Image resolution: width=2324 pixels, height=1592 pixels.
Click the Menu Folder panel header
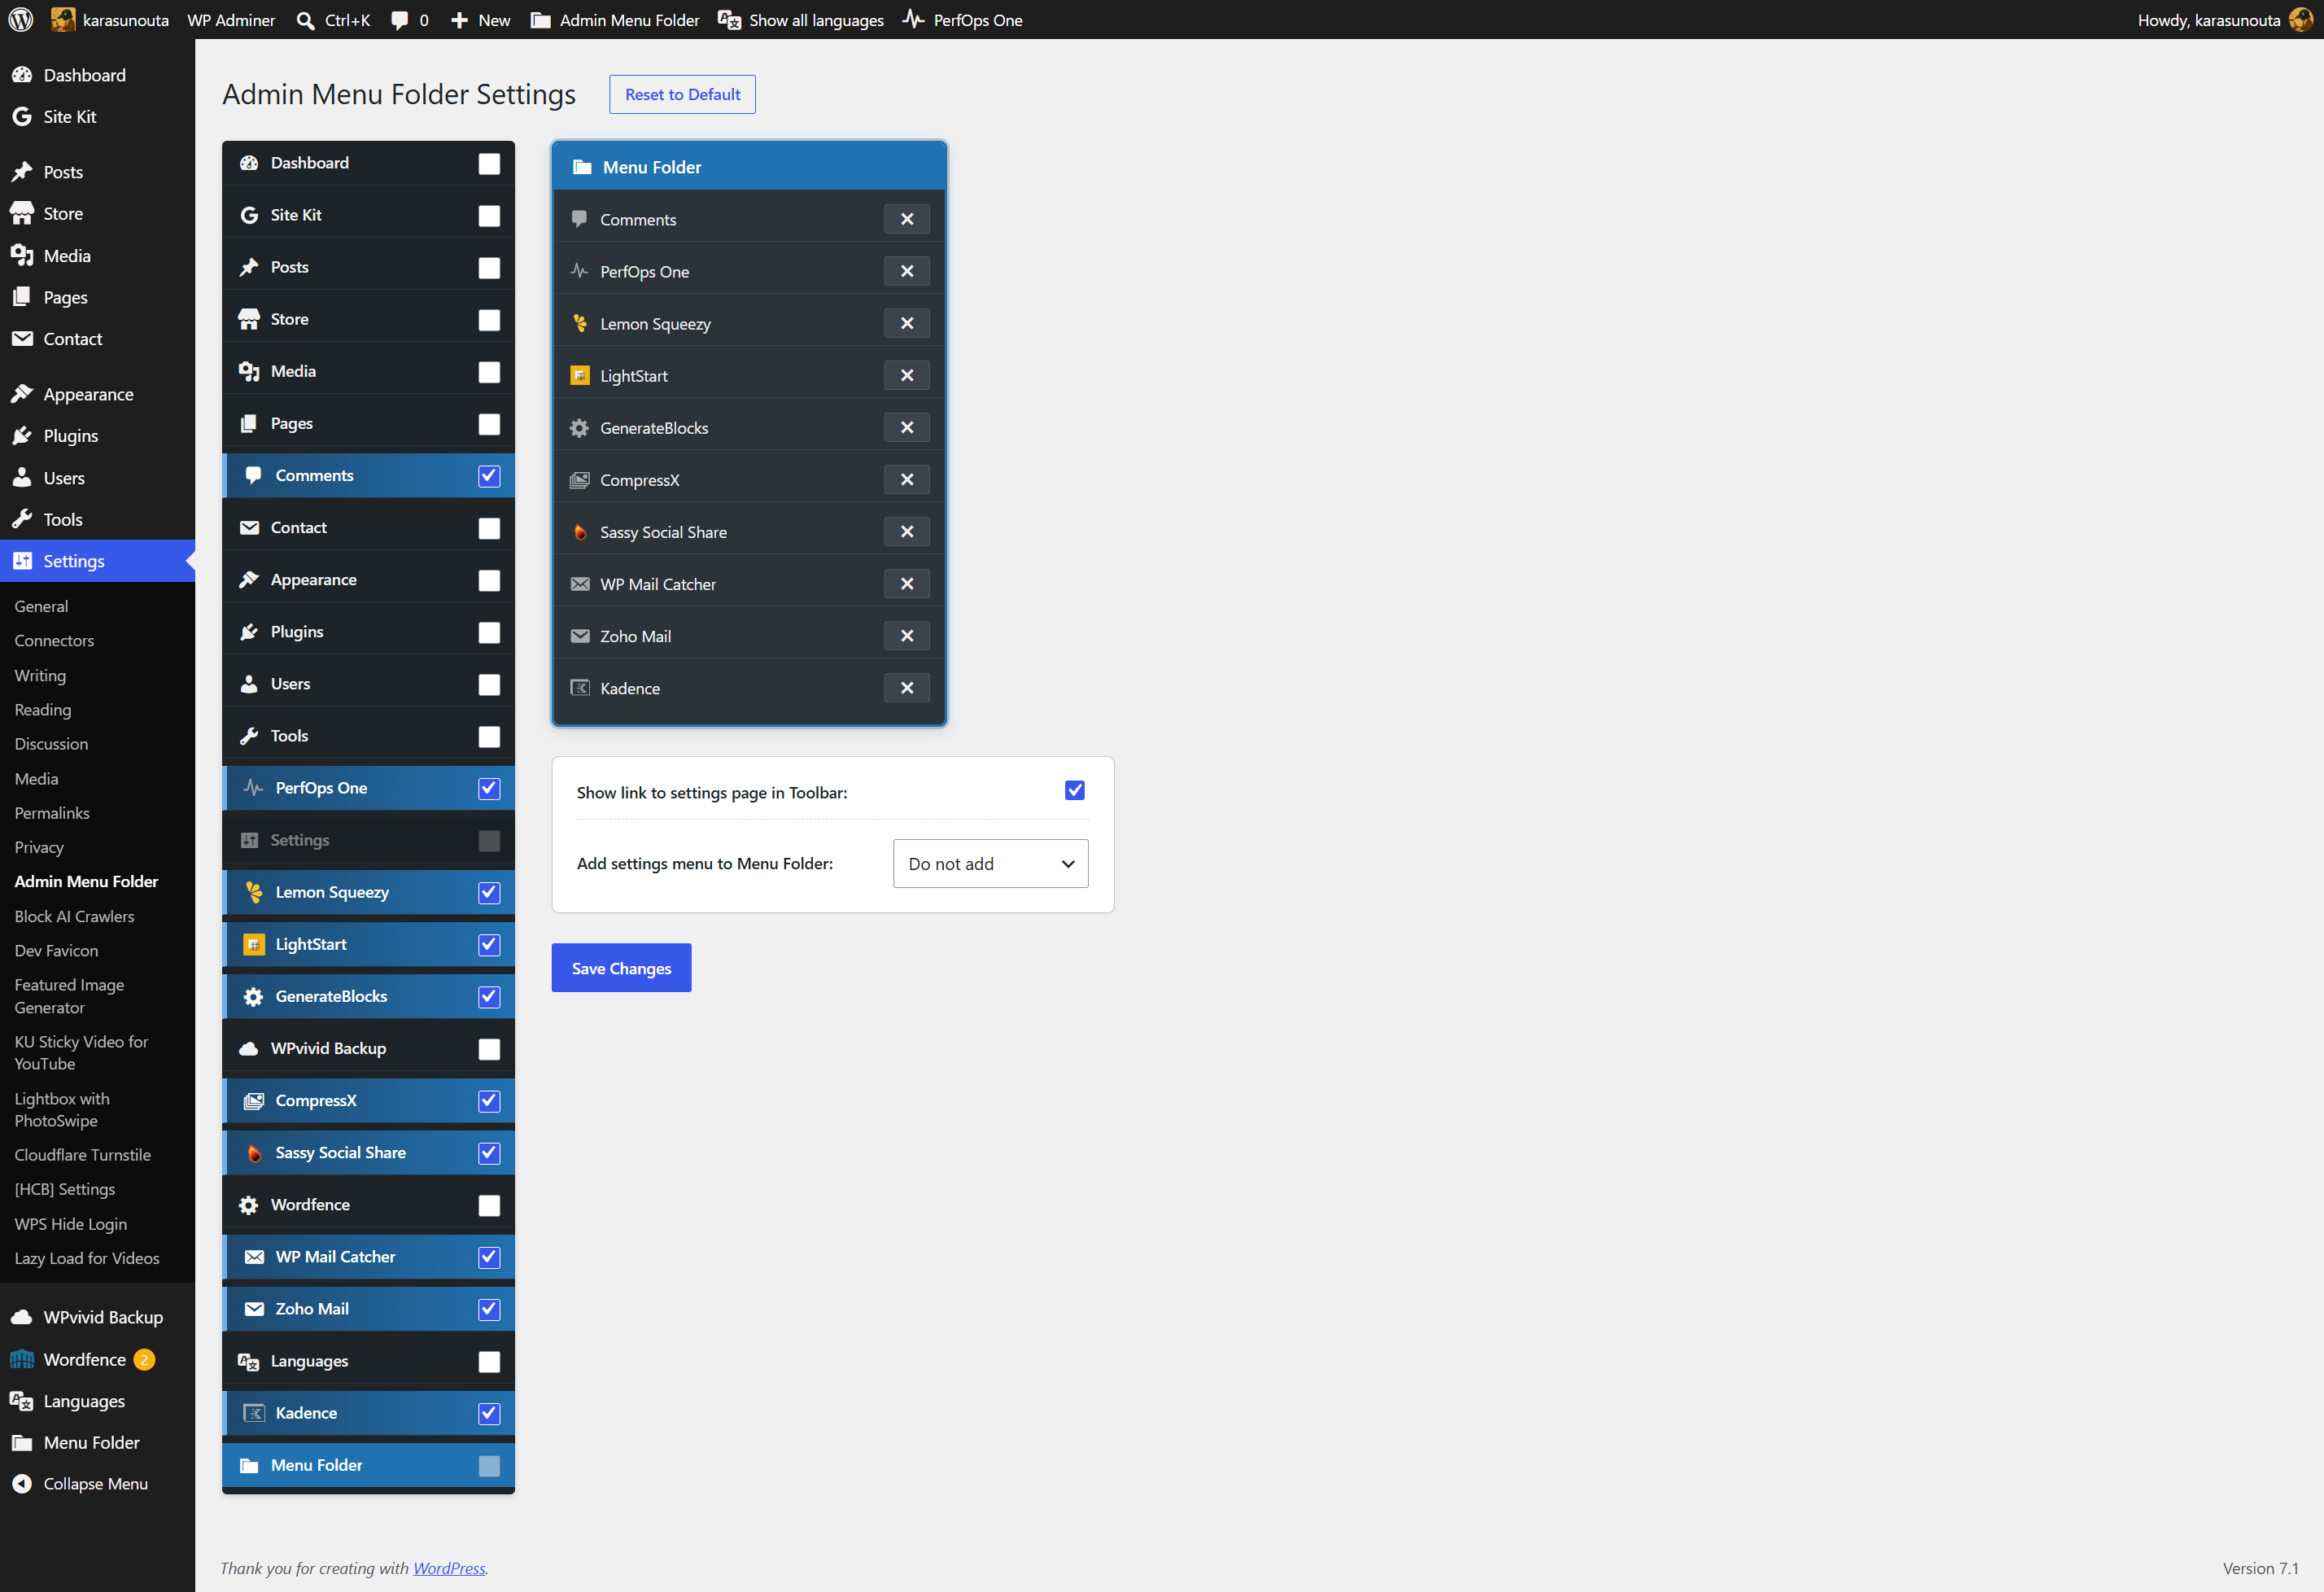click(749, 167)
